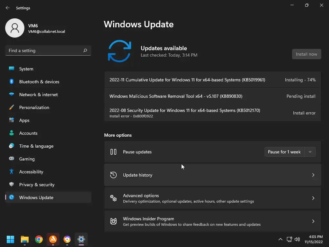Image resolution: width=329 pixels, height=247 pixels.
Task: Click the Updates available heading
Action: pos(164,48)
